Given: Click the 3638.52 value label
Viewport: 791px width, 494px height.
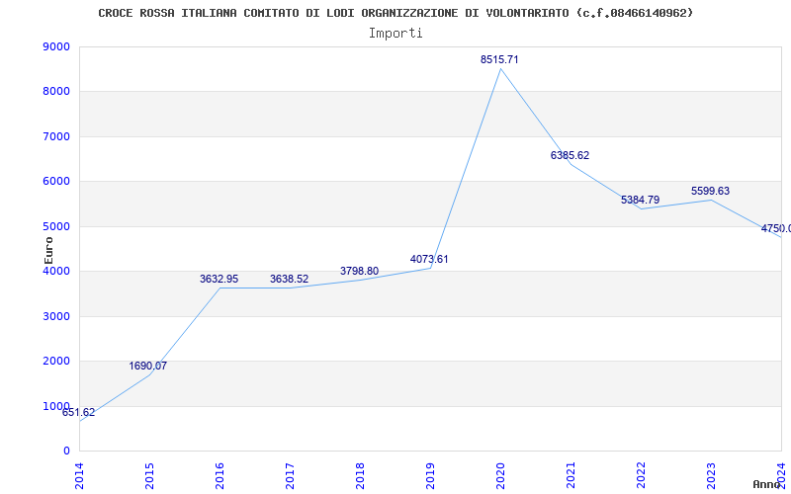Looking at the screenshot, I should tap(289, 279).
